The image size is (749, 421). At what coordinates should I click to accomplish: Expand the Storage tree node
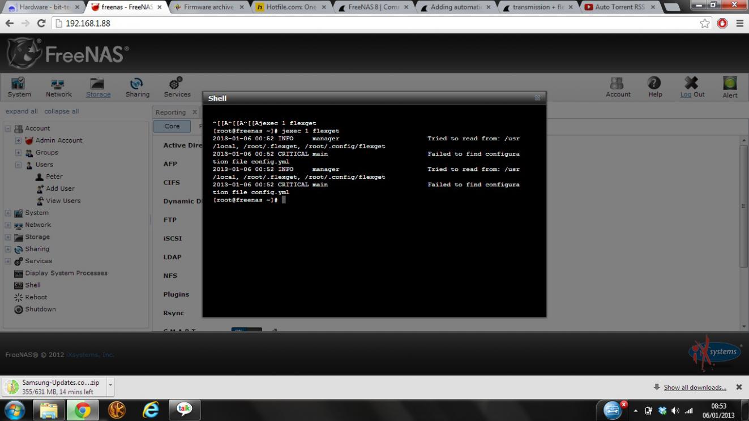pyautogui.click(x=8, y=237)
